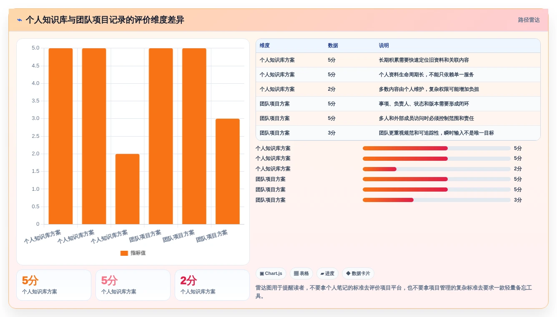
Task: Click the 路径雷达 label in header
Action: [x=529, y=20]
